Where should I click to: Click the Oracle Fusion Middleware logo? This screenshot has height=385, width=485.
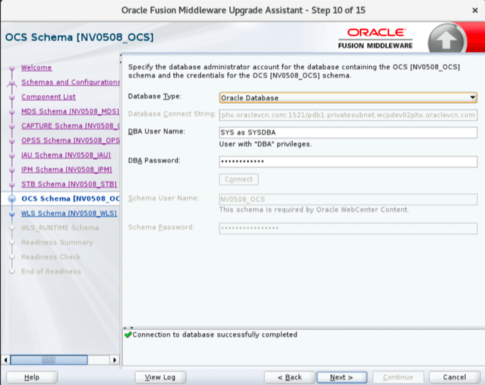click(375, 38)
